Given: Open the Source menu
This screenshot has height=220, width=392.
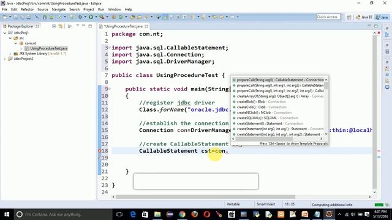Looking at the screenshot, I should 43,10.
